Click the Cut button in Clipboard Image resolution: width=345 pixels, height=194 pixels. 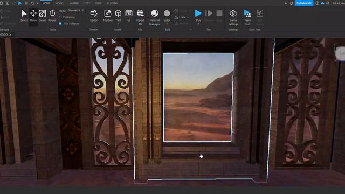(x=5, y=17)
